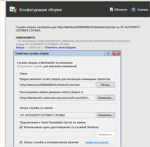
Task: Click the Запуск link
Action: tap(20, 47)
